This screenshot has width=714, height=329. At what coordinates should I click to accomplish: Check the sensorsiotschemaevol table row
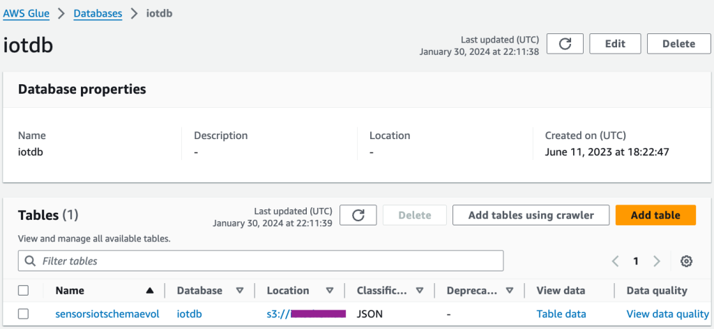click(24, 314)
